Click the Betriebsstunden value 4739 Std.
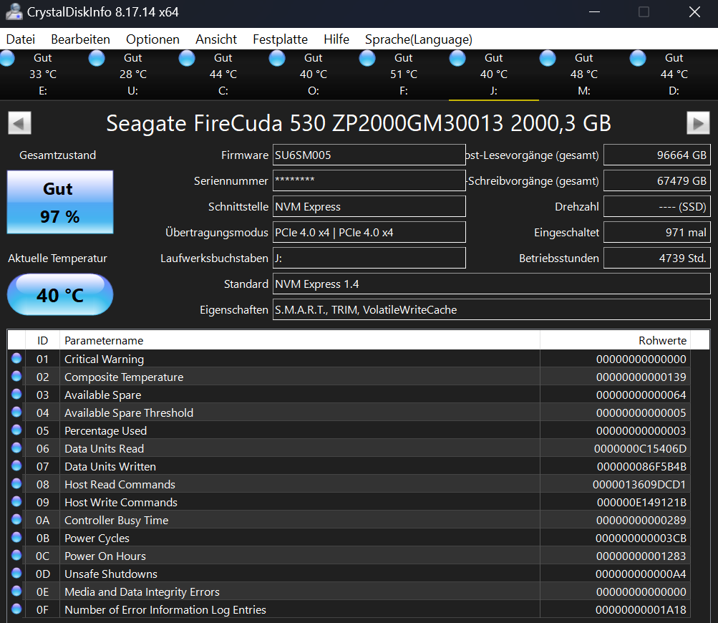 (657, 258)
